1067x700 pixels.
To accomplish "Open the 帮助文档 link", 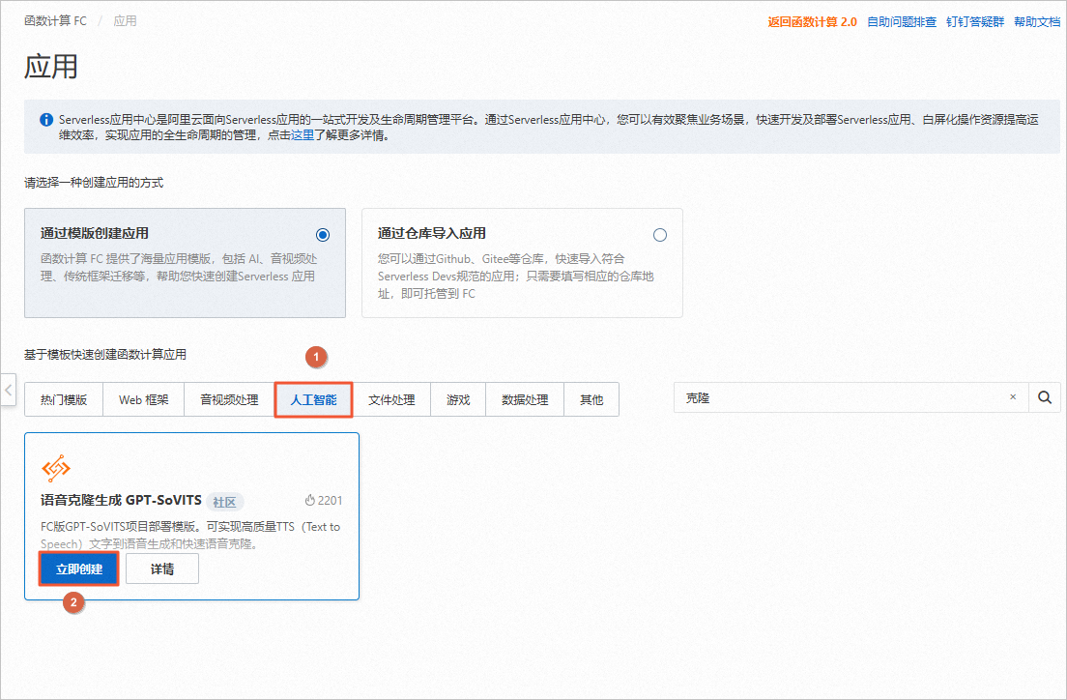I will pyautogui.click(x=1037, y=22).
